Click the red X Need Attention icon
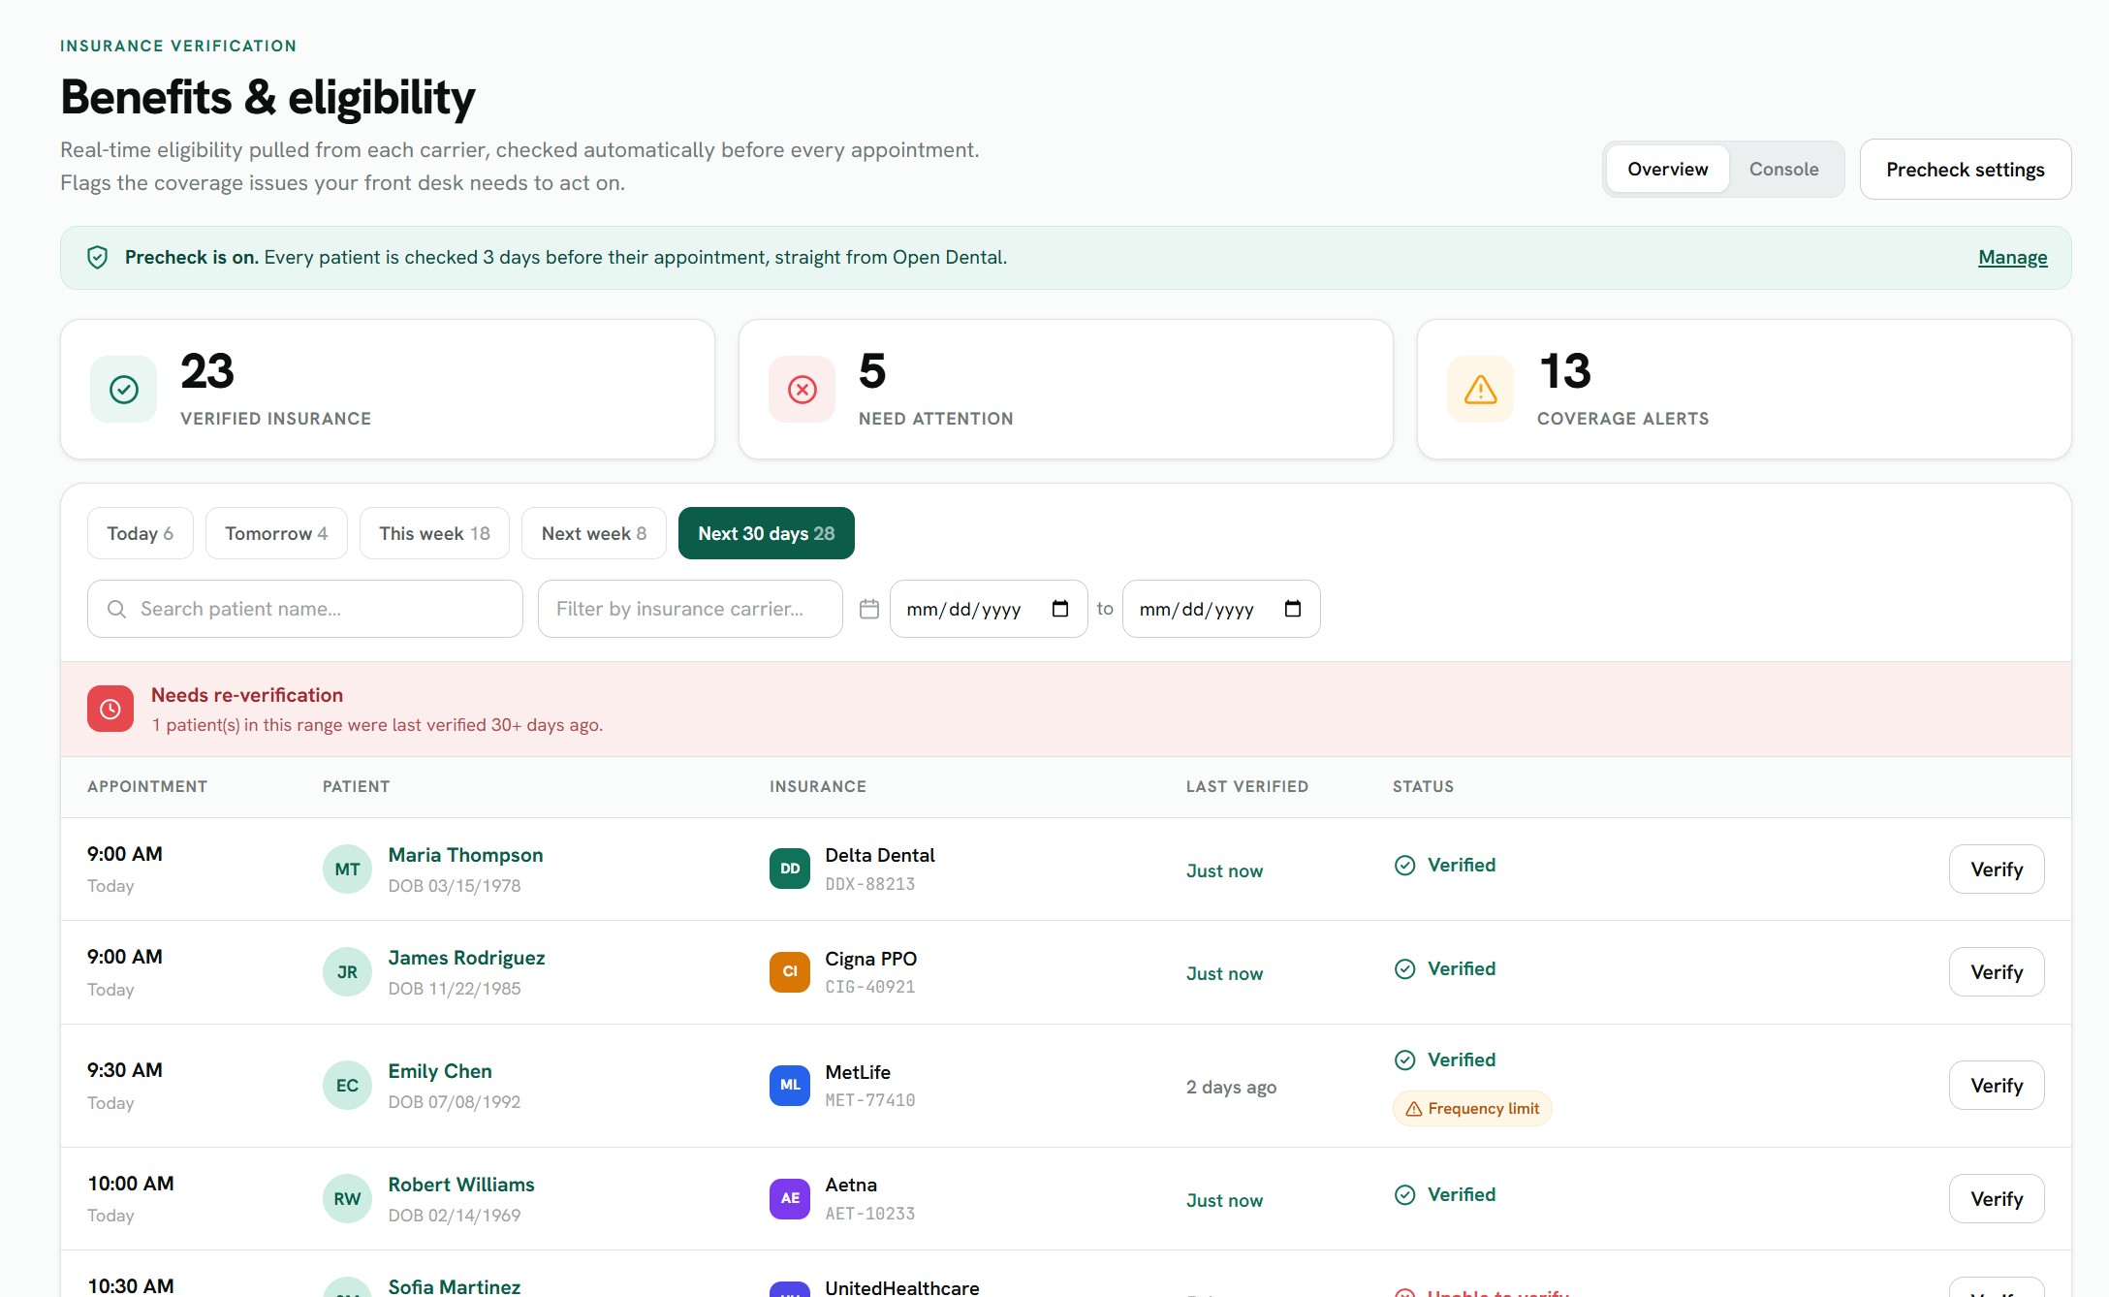Screen dimensions: 2109x1297 (x=803, y=390)
